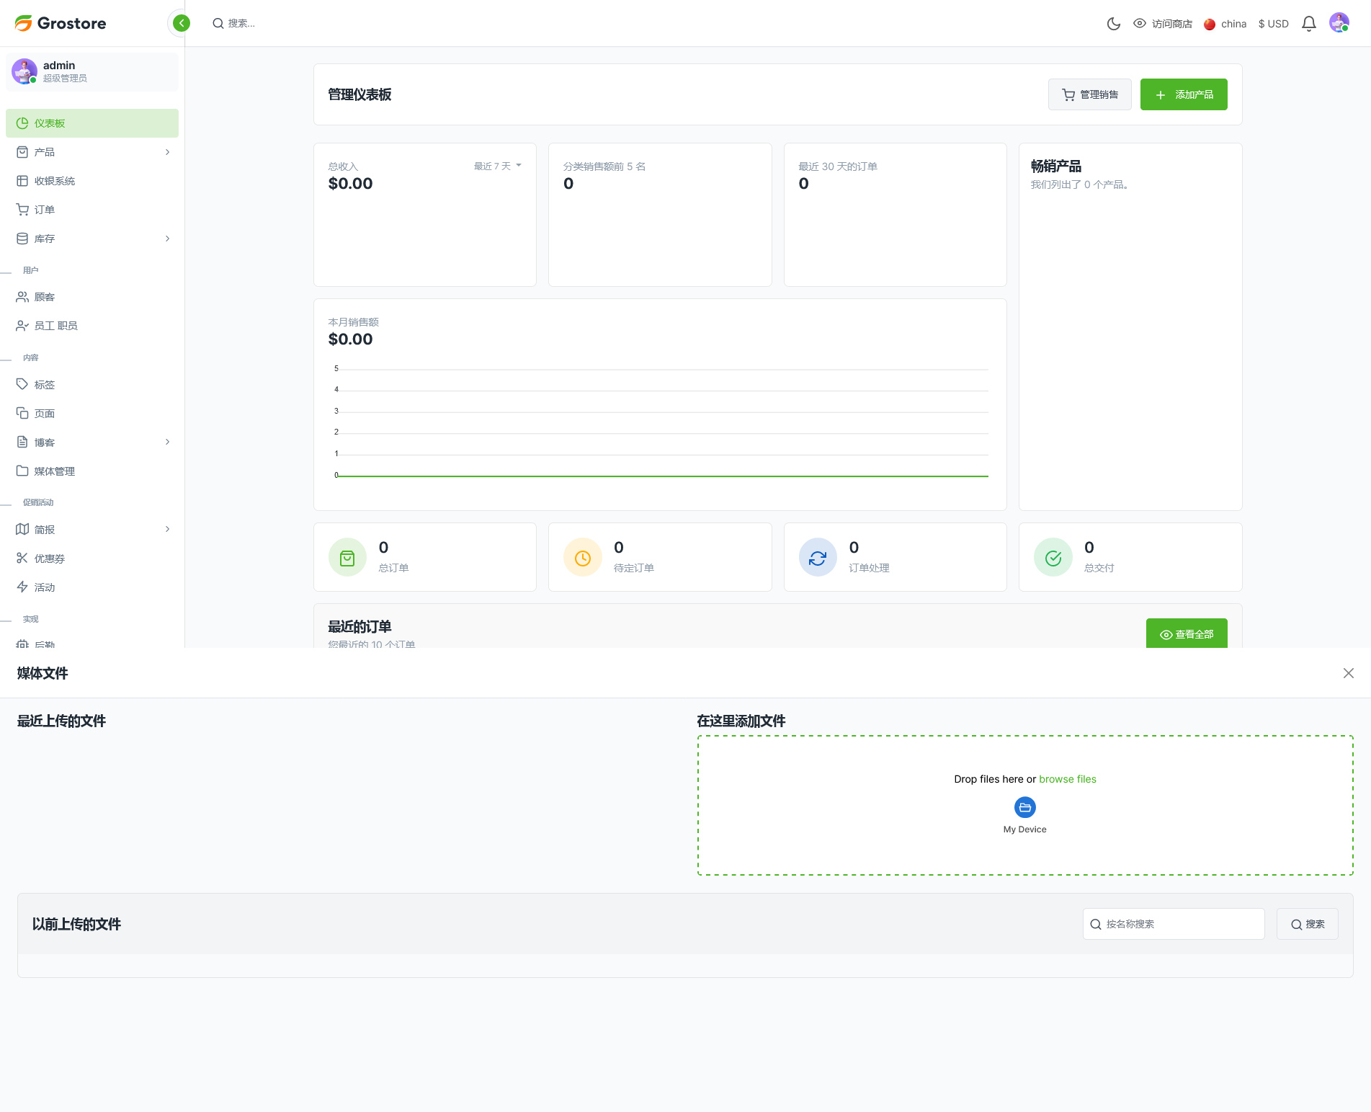Click the 媒体管理 folder icon
The image size is (1371, 1112).
click(x=22, y=471)
